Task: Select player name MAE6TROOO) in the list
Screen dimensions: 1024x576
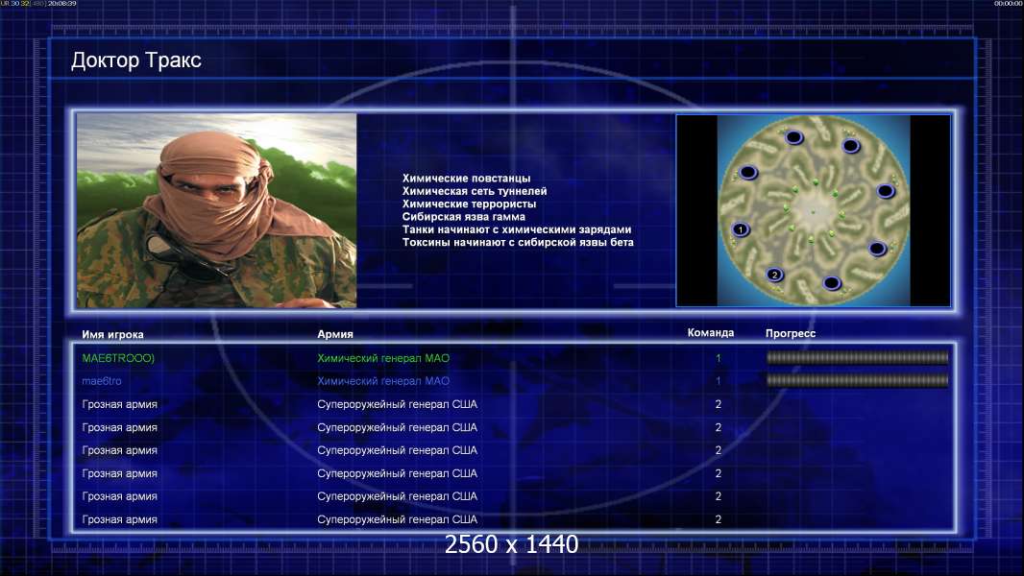Action: click(x=118, y=358)
